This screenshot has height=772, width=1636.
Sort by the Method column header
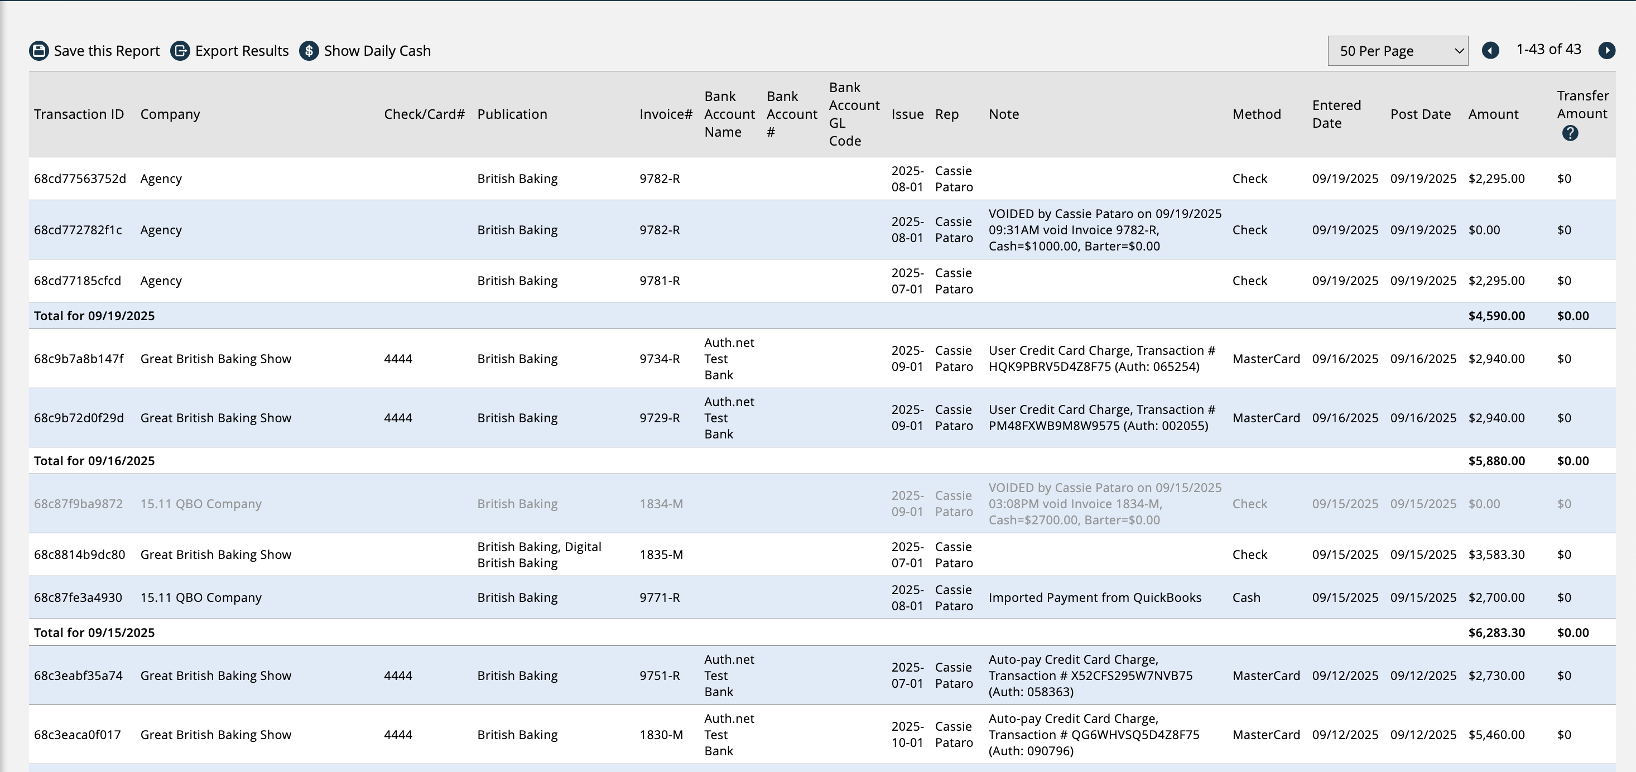pyautogui.click(x=1256, y=114)
